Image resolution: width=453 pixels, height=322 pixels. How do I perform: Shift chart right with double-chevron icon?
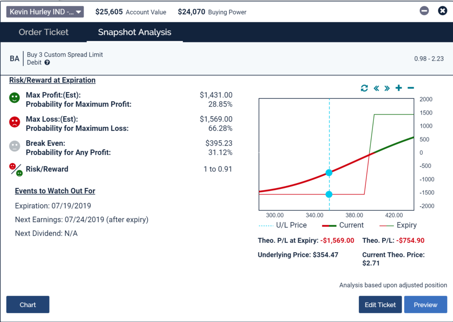tap(387, 88)
